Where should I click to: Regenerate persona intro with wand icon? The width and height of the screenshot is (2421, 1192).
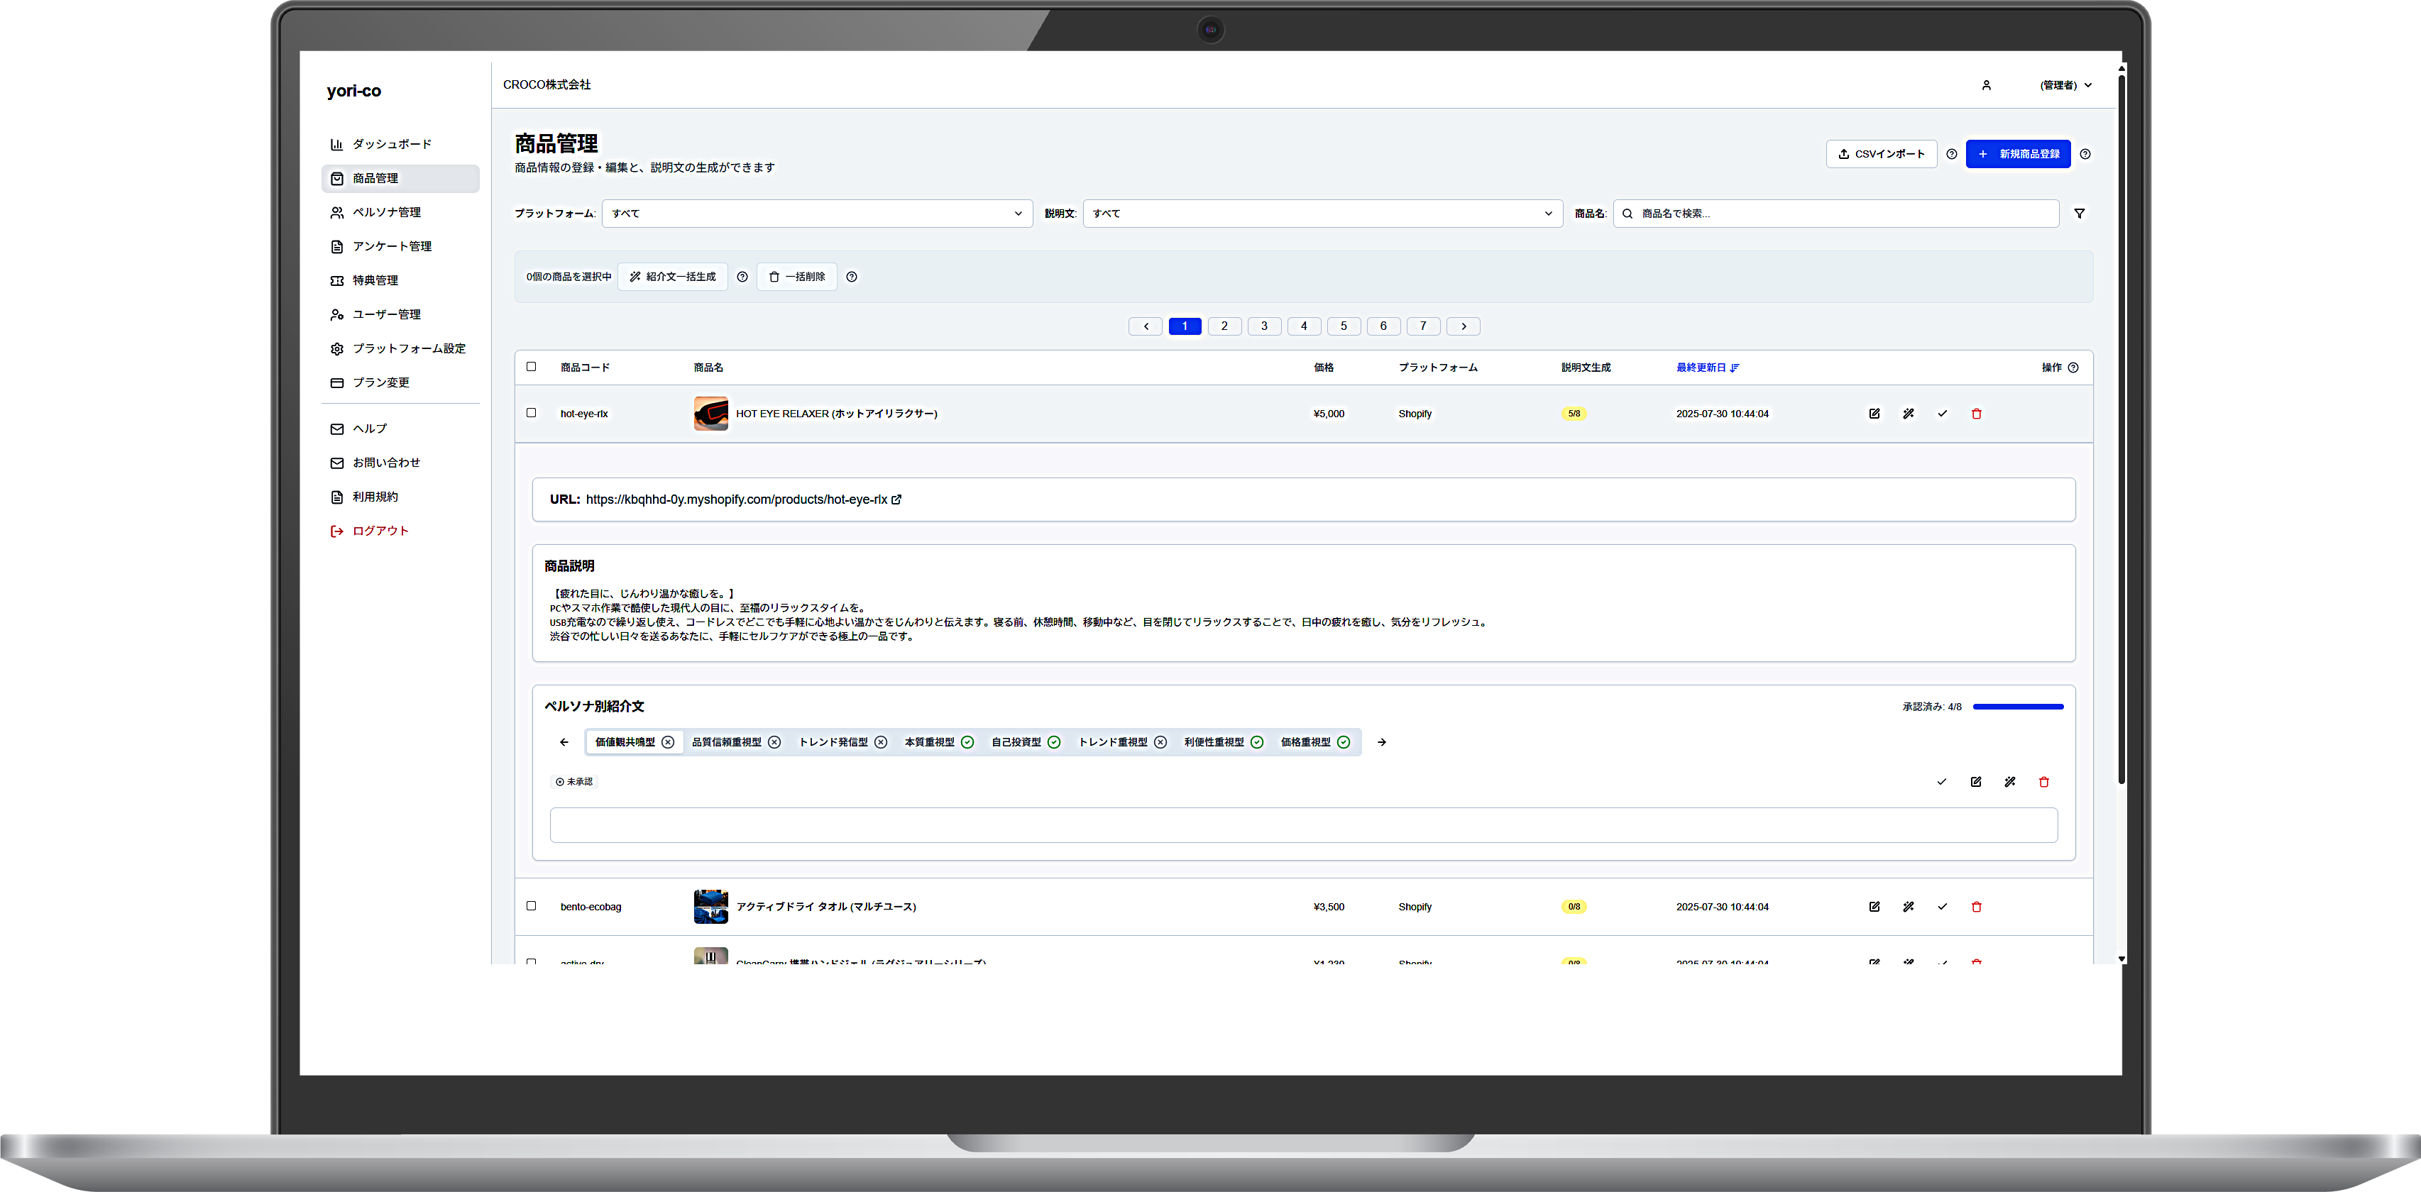[2009, 781]
